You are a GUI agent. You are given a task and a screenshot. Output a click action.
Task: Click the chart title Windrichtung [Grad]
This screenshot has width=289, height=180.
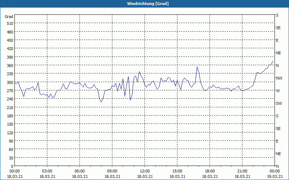[148, 4]
